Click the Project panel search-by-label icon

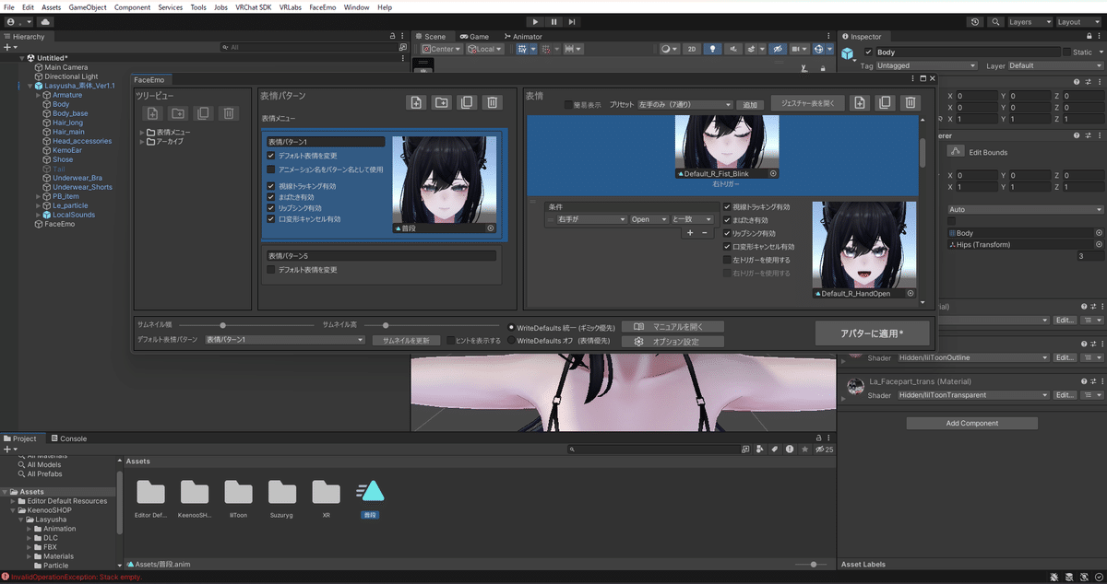774,450
